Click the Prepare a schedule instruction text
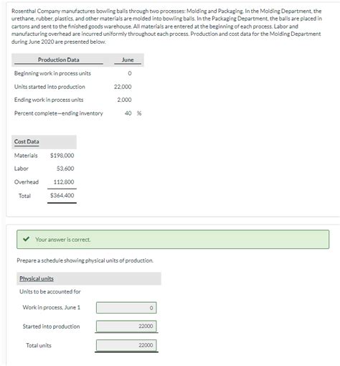The image size is (340, 366). click(x=85, y=261)
